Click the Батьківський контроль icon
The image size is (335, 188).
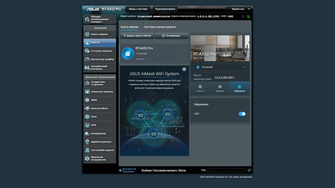[87, 67]
